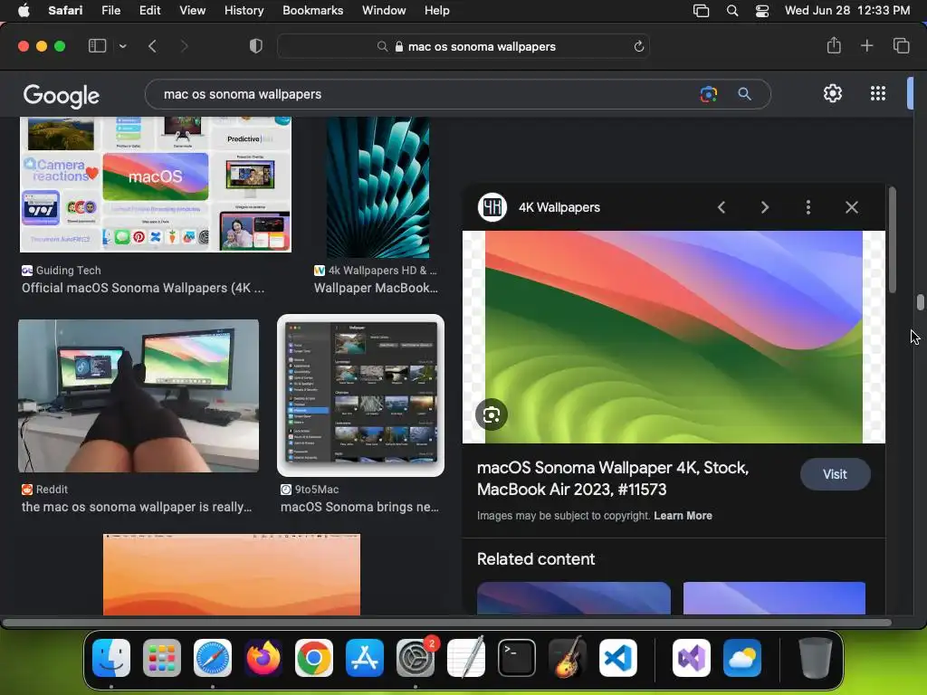
Task: Open Visual Studio Code from the Dock
Action: tap(618, 658)
